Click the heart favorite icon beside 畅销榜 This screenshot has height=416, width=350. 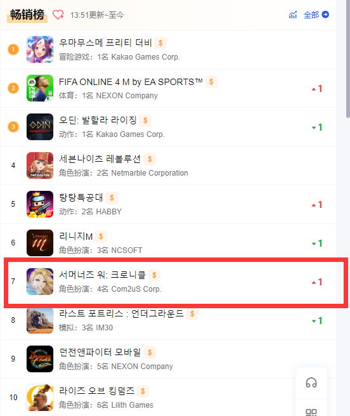pos(58,15)
